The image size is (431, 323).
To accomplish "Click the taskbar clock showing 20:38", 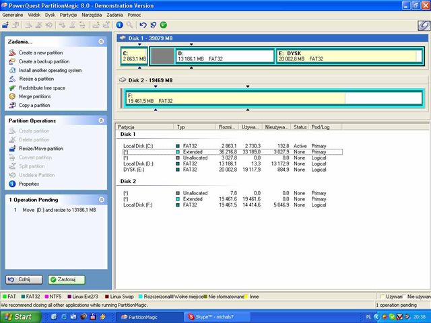I will (x=420, y=317).
